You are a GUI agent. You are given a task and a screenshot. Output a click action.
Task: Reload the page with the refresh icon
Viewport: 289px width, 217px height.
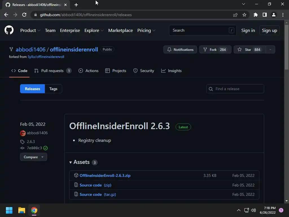coord(24,15)
